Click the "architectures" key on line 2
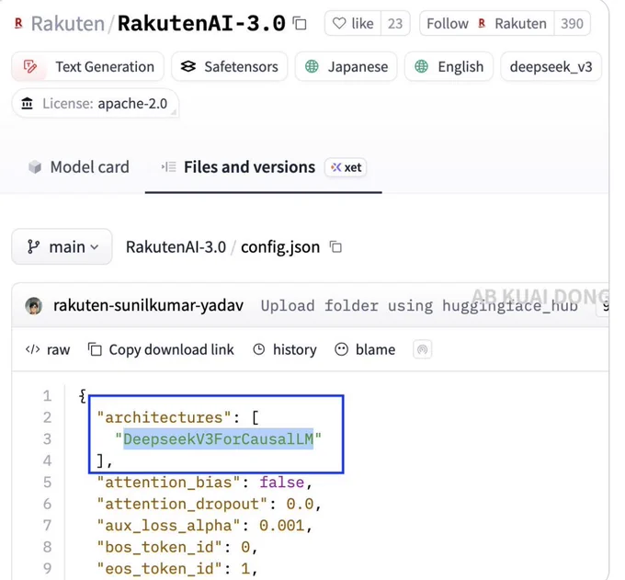Screen dimensions: 625x580 tap(165, 417)
